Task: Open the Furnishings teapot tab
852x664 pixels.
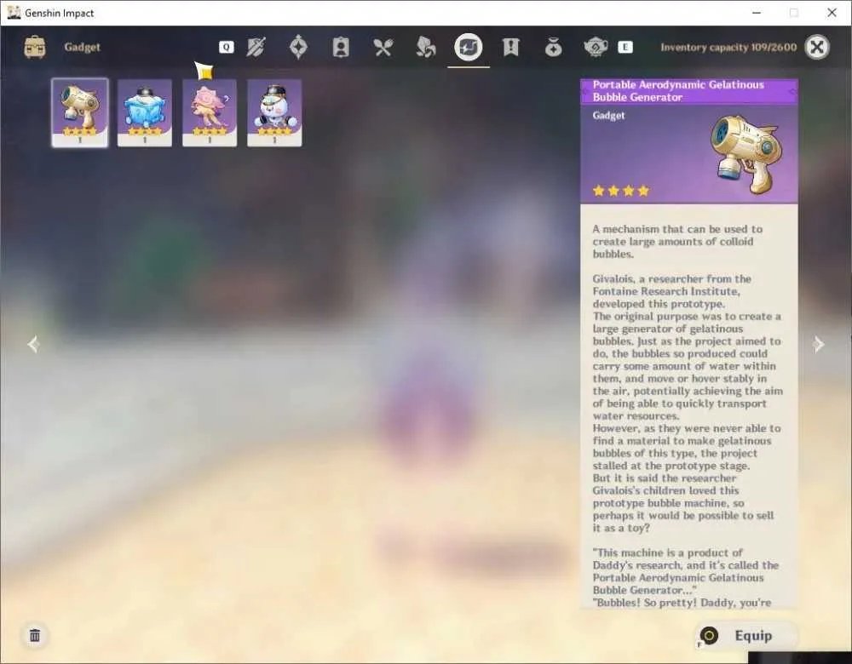Action: point(596,47)
